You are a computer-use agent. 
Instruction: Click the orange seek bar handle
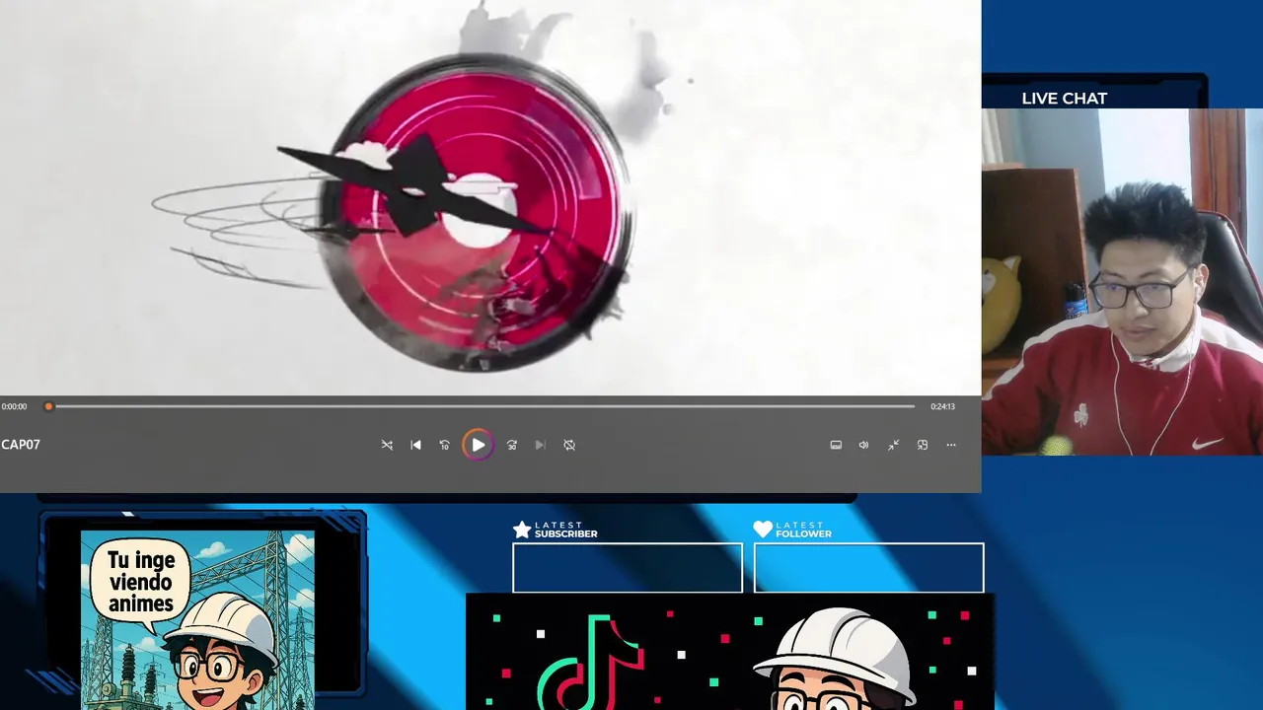coord(48,406)
